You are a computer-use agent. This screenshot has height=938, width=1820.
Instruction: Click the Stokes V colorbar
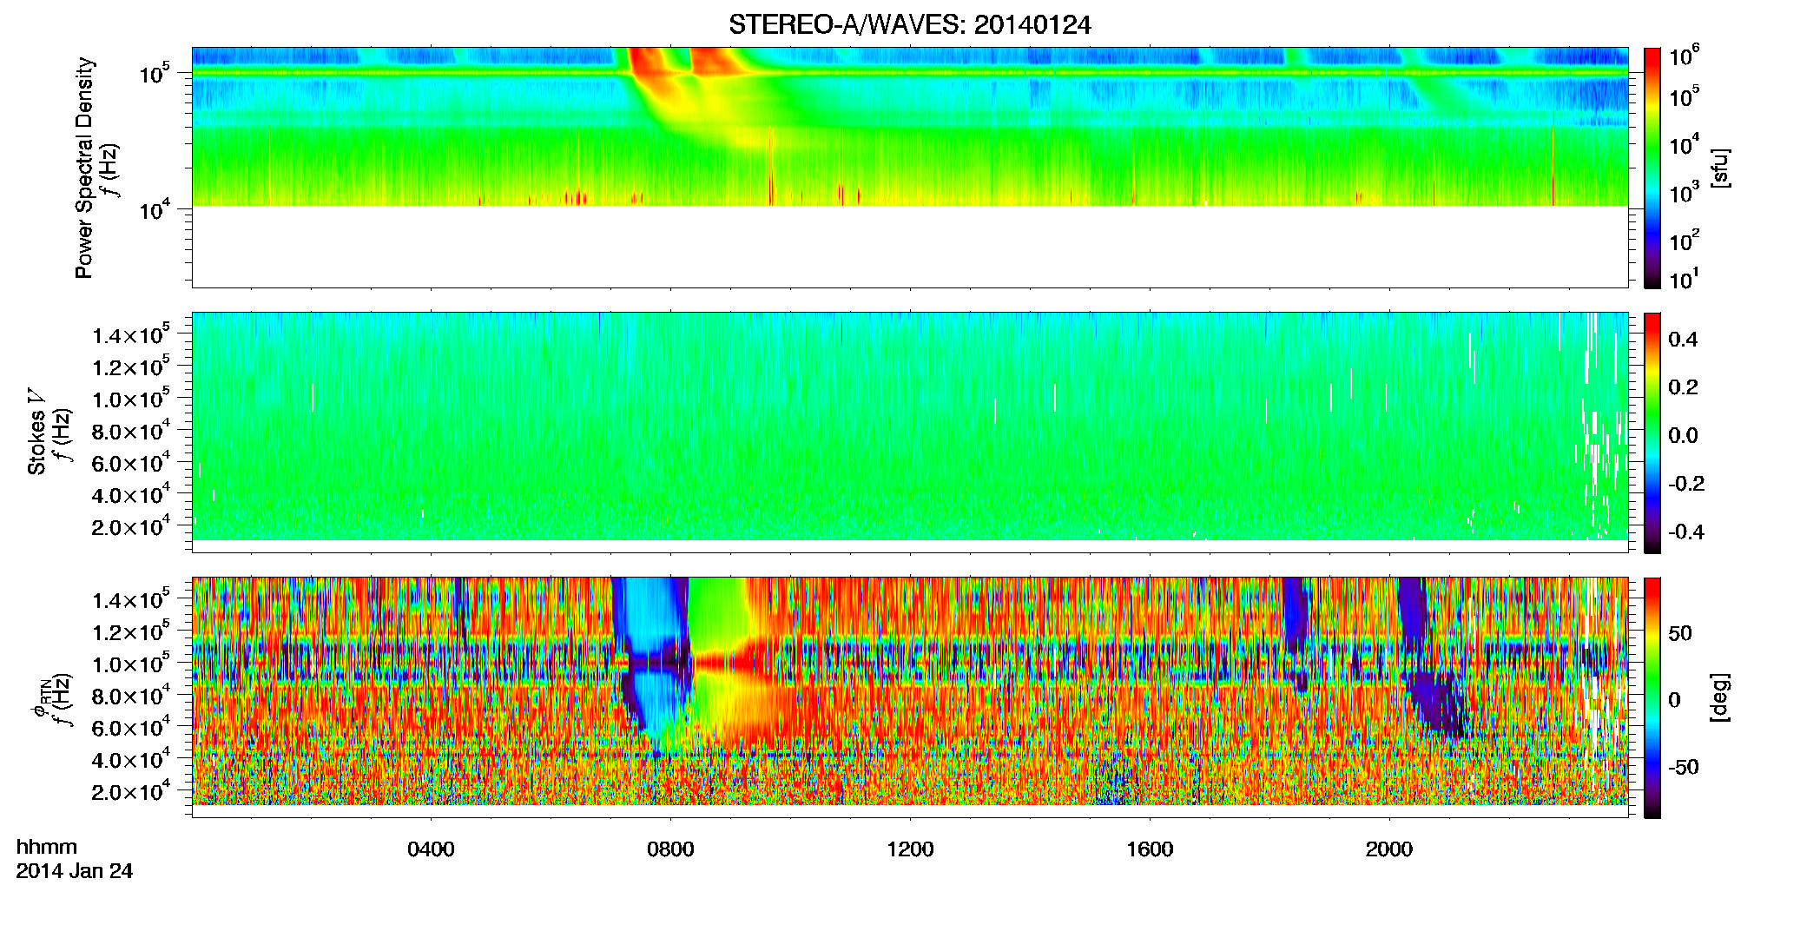(1652, 433)
